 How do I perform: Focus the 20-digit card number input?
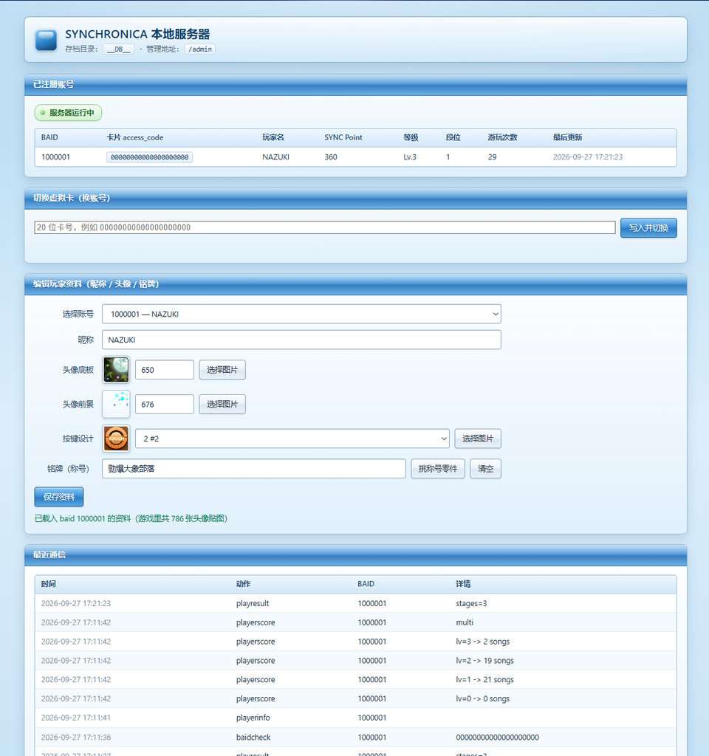coord(325,227)
